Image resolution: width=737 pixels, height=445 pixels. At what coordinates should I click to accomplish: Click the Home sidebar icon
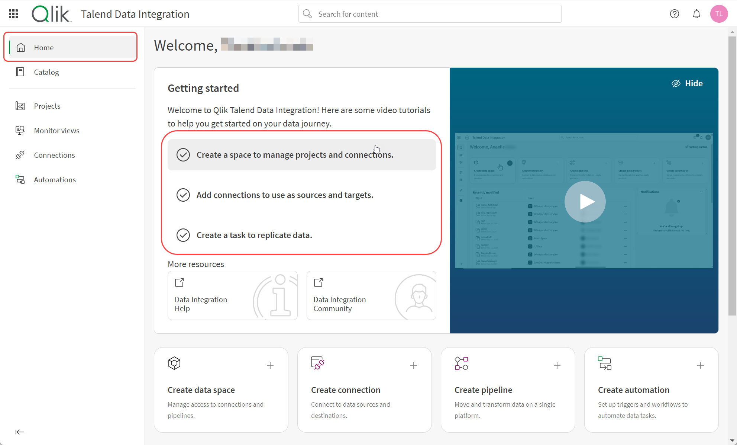[20, 47]
